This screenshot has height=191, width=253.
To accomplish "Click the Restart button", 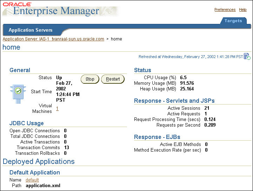I will pos(113,79).
